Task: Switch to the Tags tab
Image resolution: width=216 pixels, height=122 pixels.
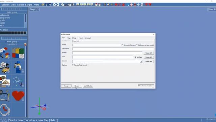Action: tap(69, 38)
